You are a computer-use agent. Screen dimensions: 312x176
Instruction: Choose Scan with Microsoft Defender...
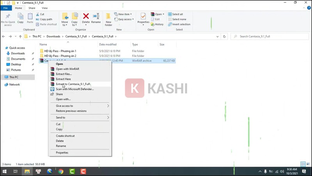80,89
